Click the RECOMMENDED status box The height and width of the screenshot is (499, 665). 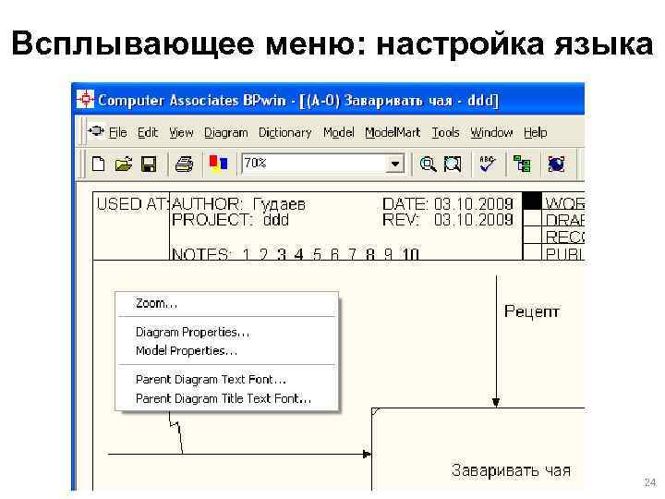coord(532,235)
